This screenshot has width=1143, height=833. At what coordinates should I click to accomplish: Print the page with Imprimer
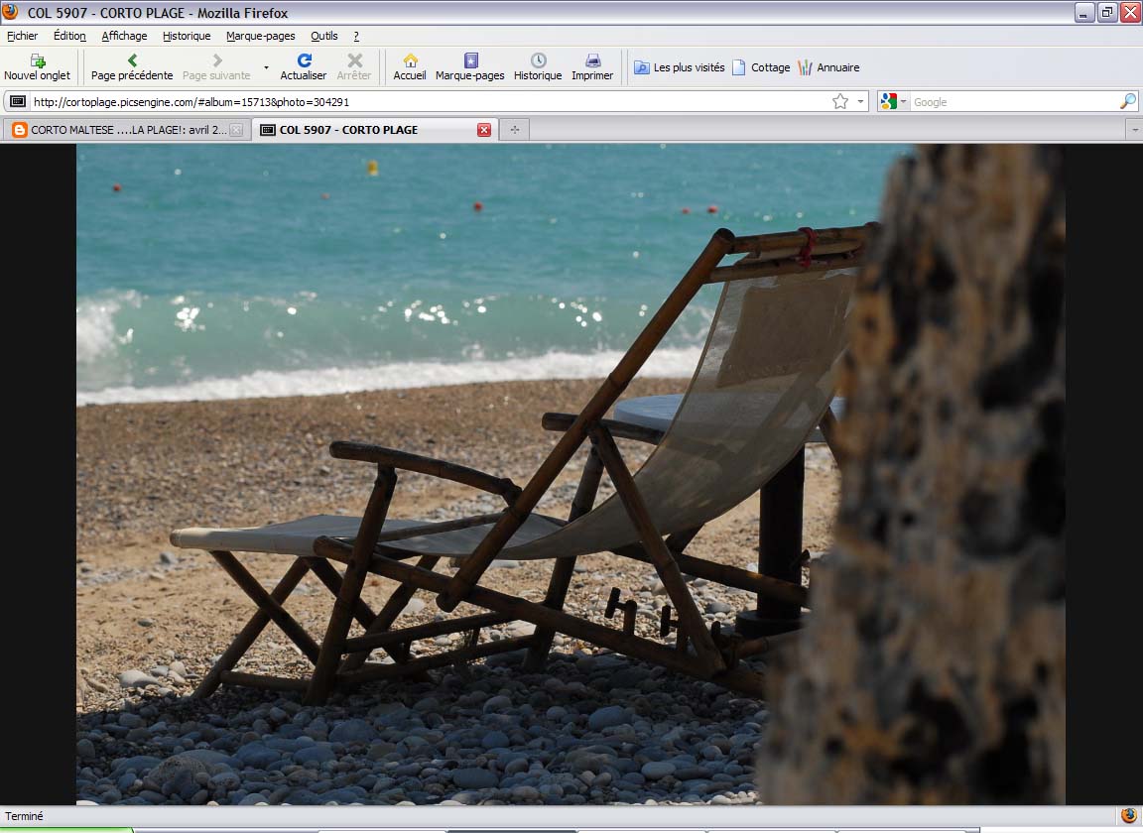pos(592,67)
